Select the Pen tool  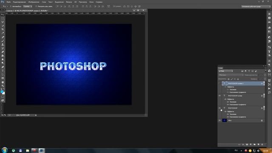pos(3,67)
